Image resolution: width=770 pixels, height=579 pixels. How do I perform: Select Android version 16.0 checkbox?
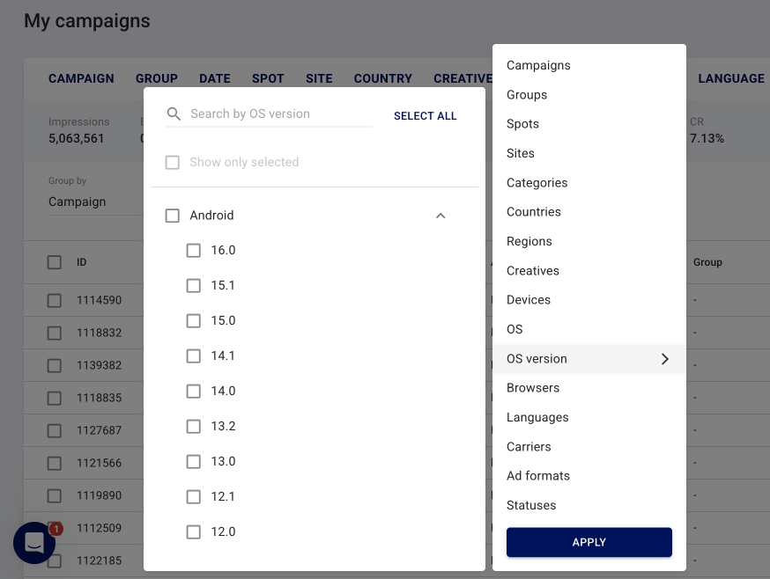(x=194, y=251)
